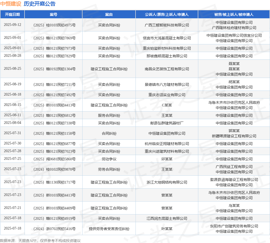Click plaintiff 卯某某

click(x=167, y=159)
